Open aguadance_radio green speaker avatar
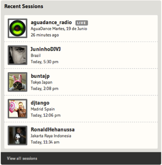Screen dimensions: 162x165 click(x=17, y=28)
